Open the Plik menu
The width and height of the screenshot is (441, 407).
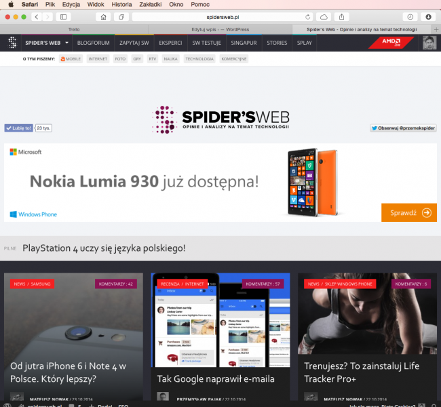pos(50,5)
